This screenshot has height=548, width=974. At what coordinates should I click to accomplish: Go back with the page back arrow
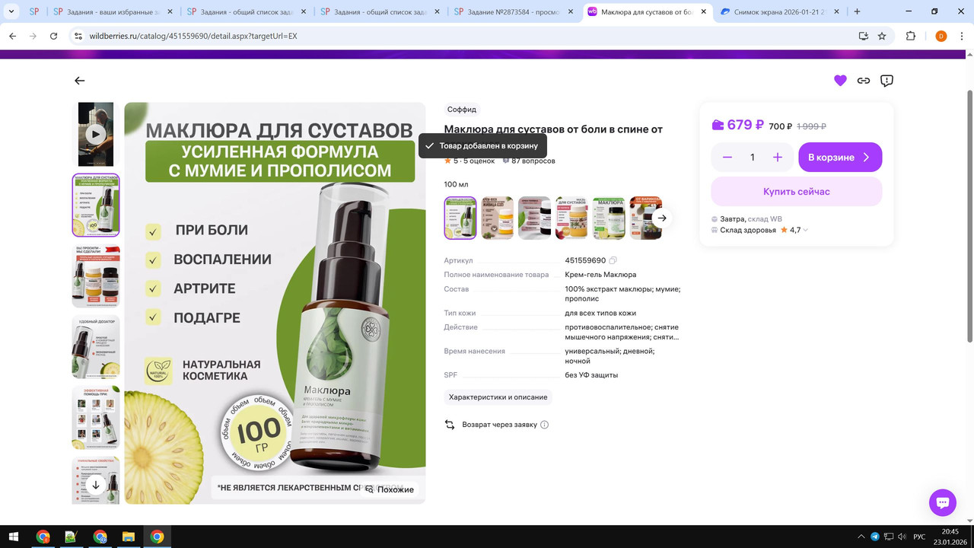coord(79,81)
